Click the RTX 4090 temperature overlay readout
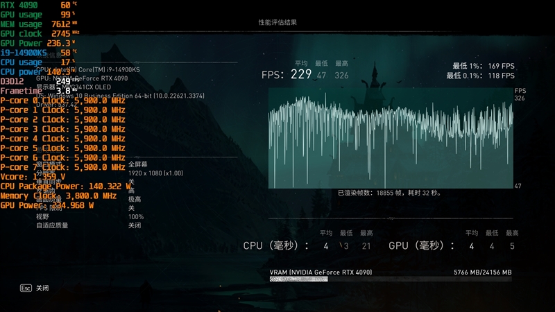The image size is (555, 312). point(39,5)
